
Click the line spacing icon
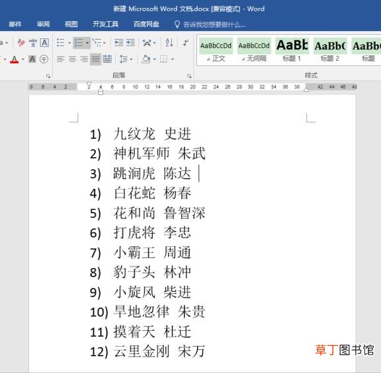(124, 59)
